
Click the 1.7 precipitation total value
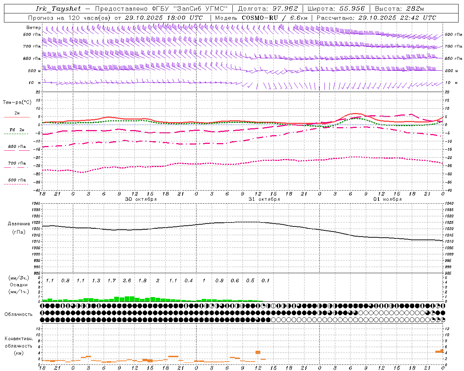coord(112,280)
